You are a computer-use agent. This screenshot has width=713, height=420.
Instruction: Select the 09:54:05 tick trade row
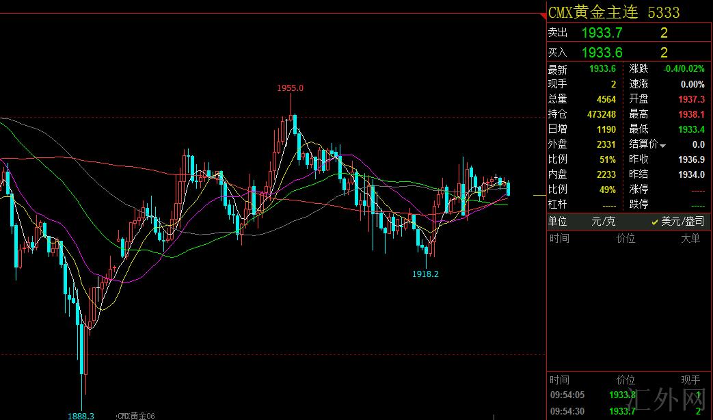click(x=629, y=395)
